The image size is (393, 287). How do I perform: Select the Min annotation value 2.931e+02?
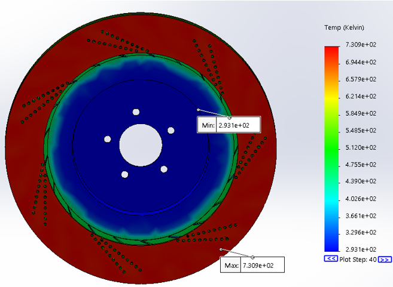234,125
